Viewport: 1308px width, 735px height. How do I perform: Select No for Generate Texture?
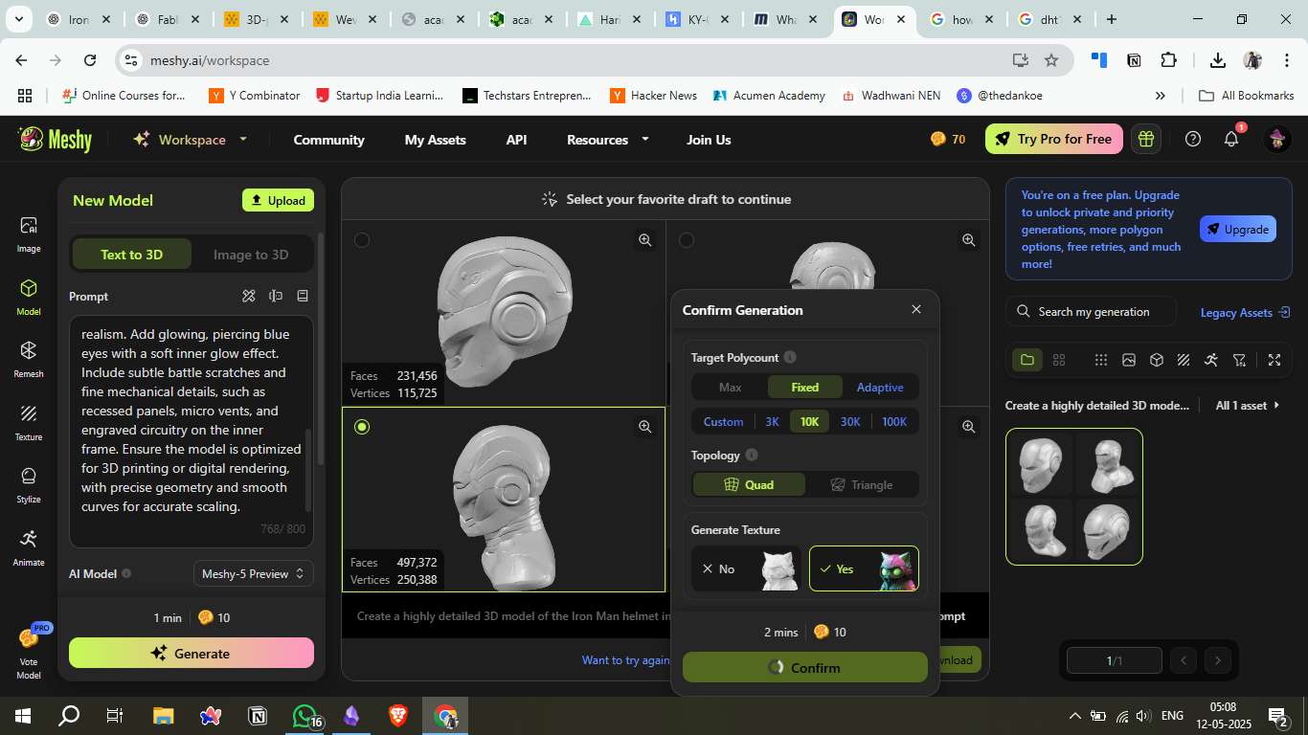point(745,568)
